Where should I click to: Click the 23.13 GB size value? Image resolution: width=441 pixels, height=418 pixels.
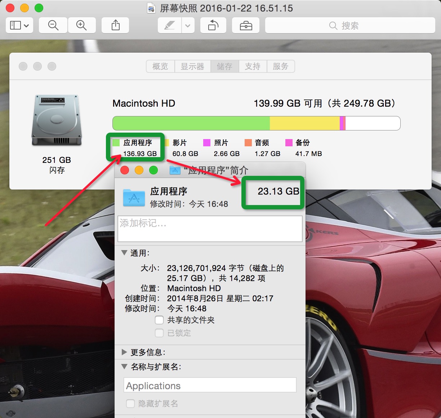point(279,191)
